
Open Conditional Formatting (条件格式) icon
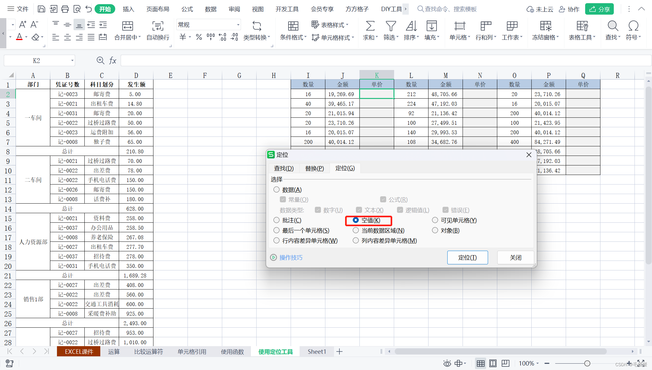[x=293, y=26]
